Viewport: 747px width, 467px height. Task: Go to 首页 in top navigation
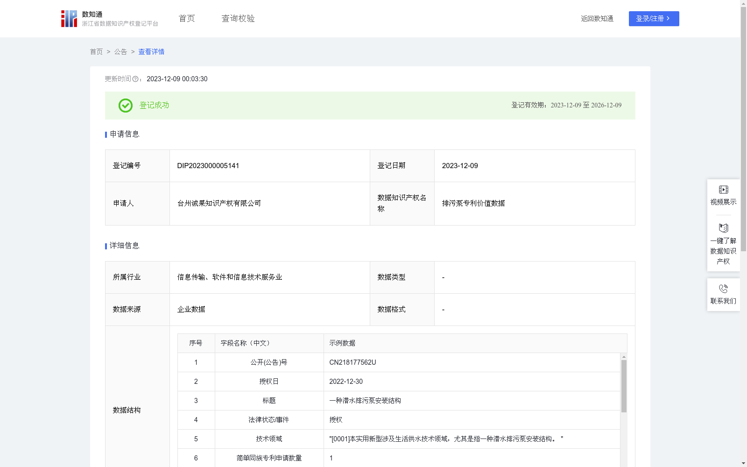(187, 19)
